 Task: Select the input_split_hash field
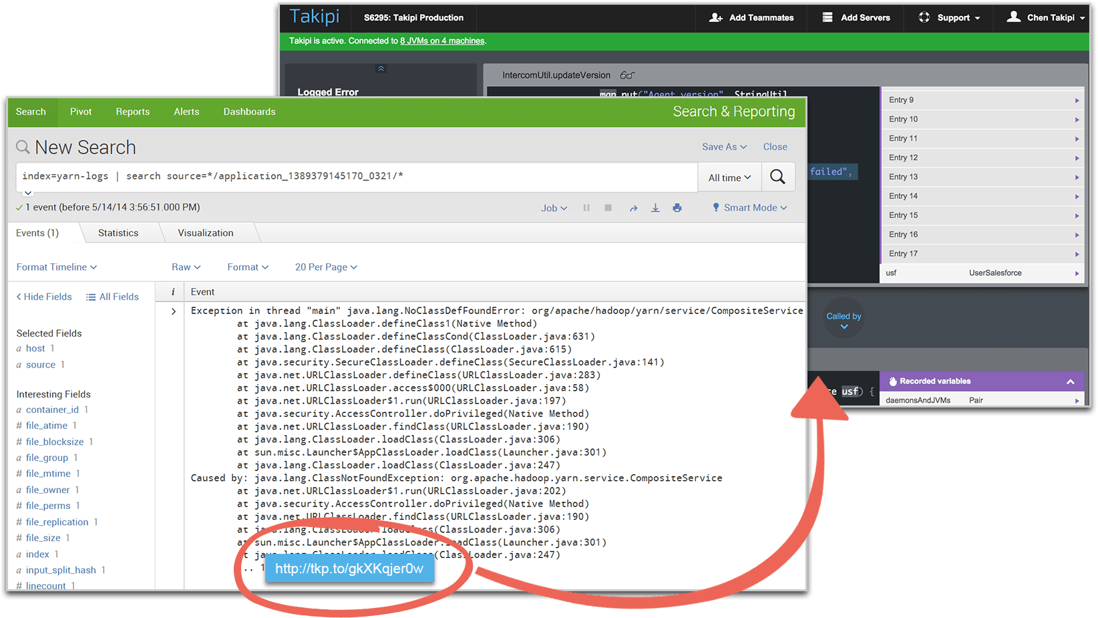pos(61,571)
